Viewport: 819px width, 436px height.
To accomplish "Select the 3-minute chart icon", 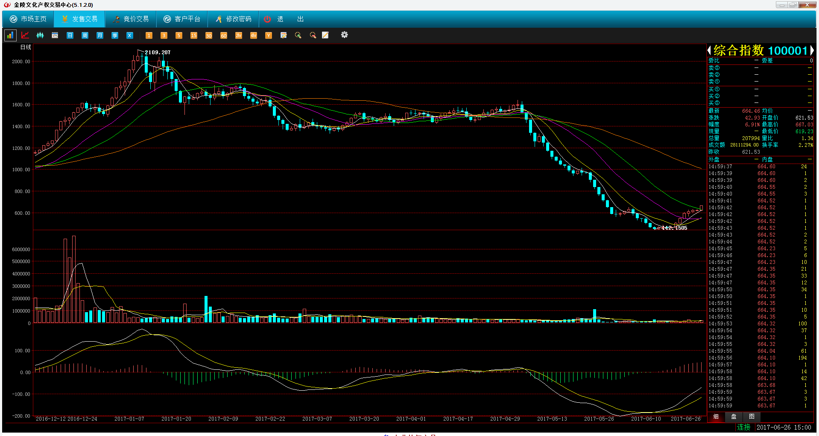I will pos(164,35).
